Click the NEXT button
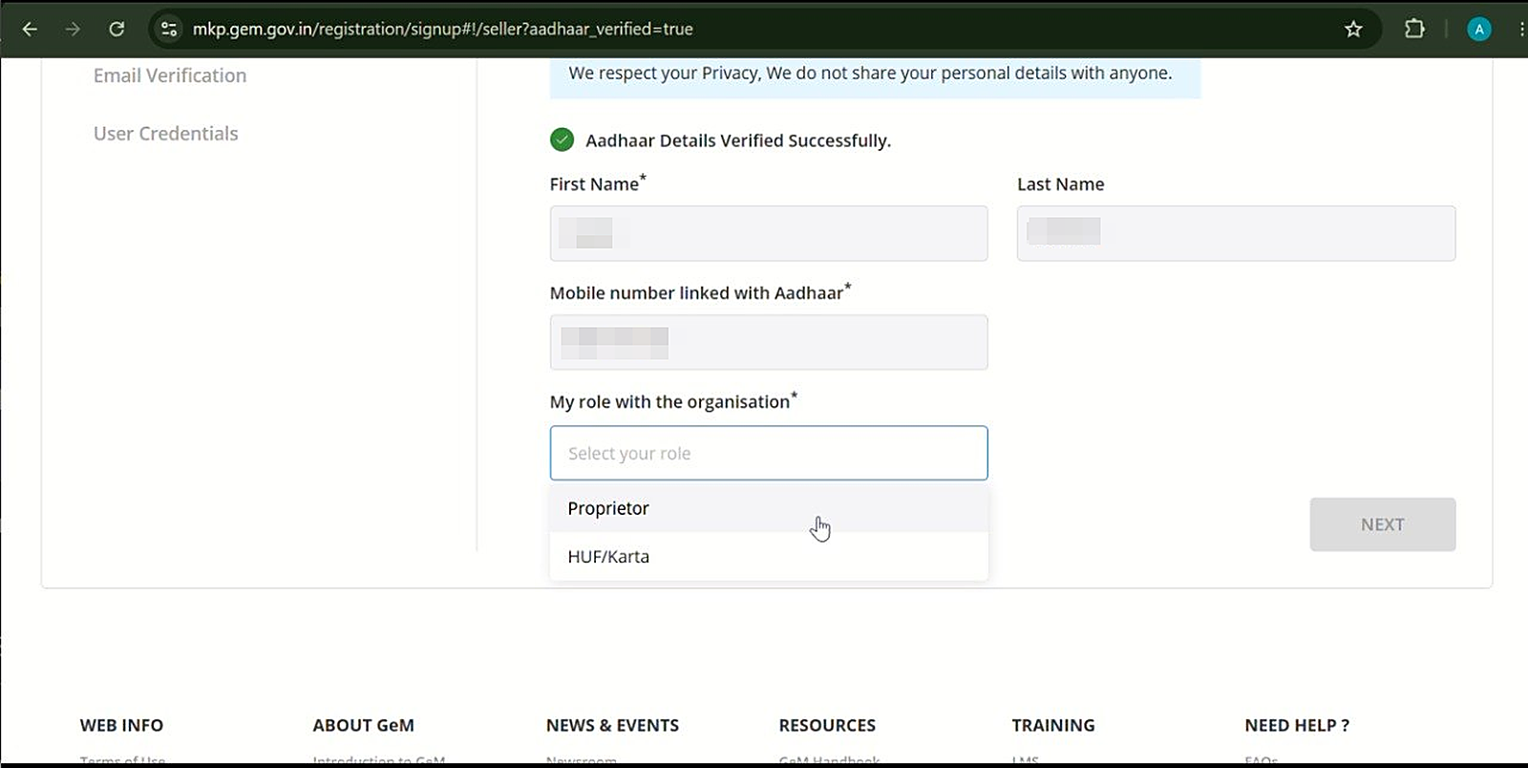This screenshot has height=768, width=1528. (1382, 524)
